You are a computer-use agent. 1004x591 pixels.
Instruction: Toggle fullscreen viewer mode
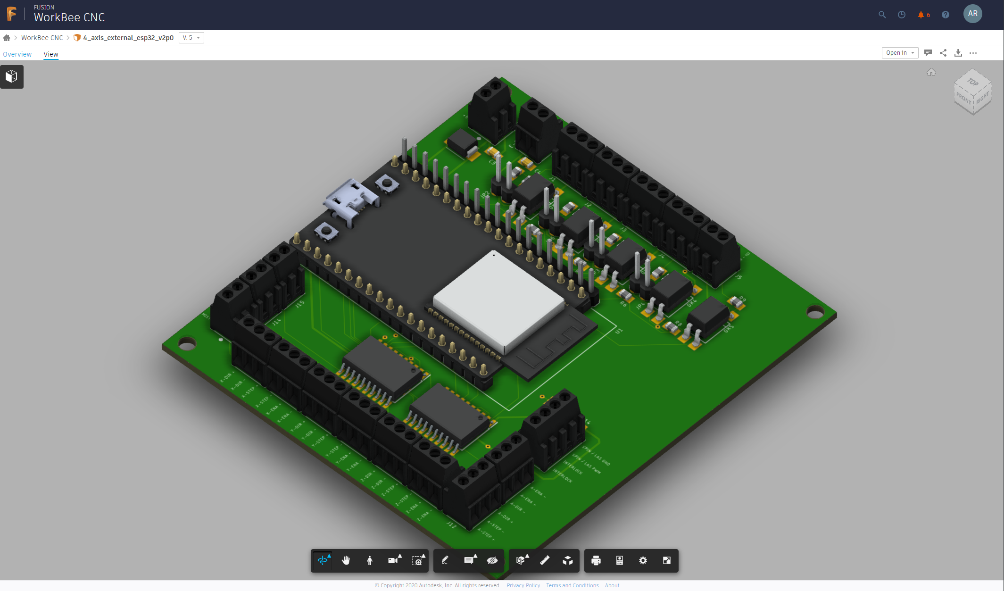tap(666, 560)
